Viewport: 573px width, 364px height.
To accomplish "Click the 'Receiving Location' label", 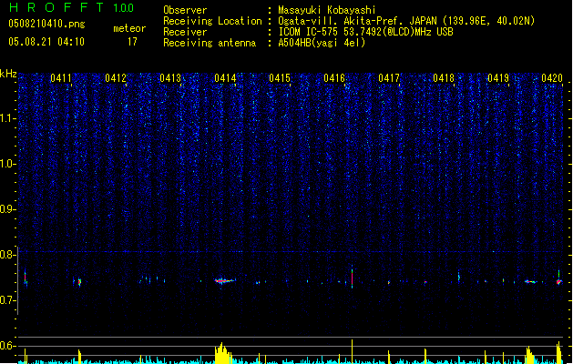I will tap(212, 21).
